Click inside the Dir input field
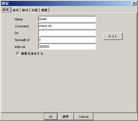The image size is (138, 121). [x=67, y=33]
